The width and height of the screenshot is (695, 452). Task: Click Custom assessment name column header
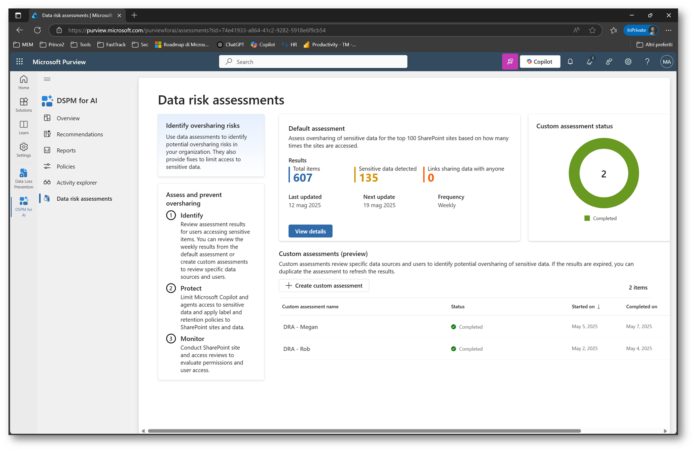(x=310, y=306)
